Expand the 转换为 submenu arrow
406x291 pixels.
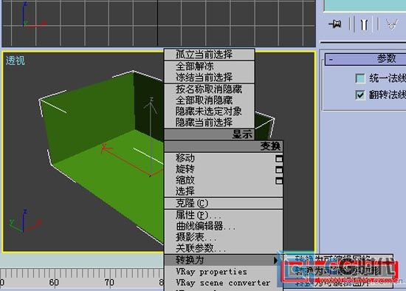[275, 261]
